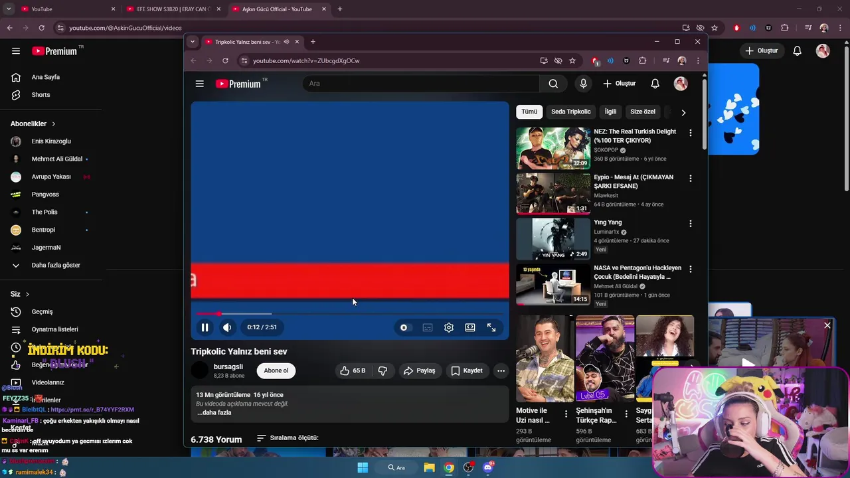Screen dimensions: 850x478
Task: Open Chrome from taskbar
Action: click(x=449, y=467)
